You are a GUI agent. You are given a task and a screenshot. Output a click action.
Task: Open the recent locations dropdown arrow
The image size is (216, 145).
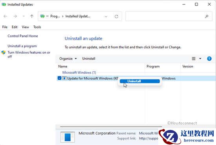[24, 16]
